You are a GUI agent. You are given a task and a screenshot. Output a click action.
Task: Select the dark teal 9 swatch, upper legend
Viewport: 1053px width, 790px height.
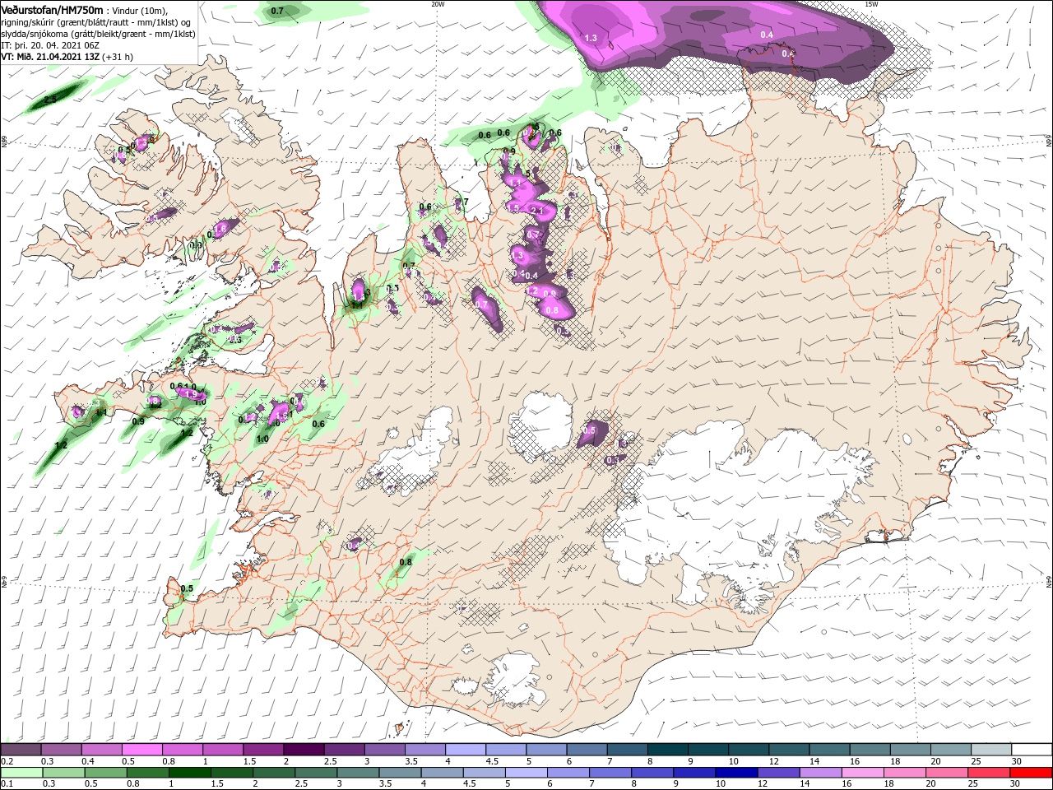point(708,749)
